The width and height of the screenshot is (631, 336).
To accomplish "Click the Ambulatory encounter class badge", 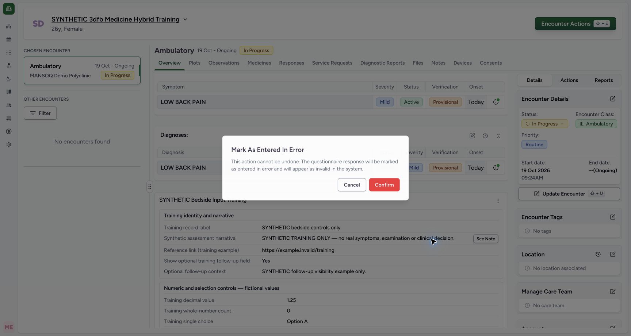I will [x=596, y=124].
